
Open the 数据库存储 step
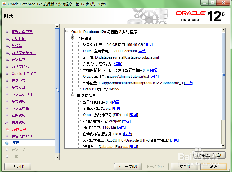[20, 108]
